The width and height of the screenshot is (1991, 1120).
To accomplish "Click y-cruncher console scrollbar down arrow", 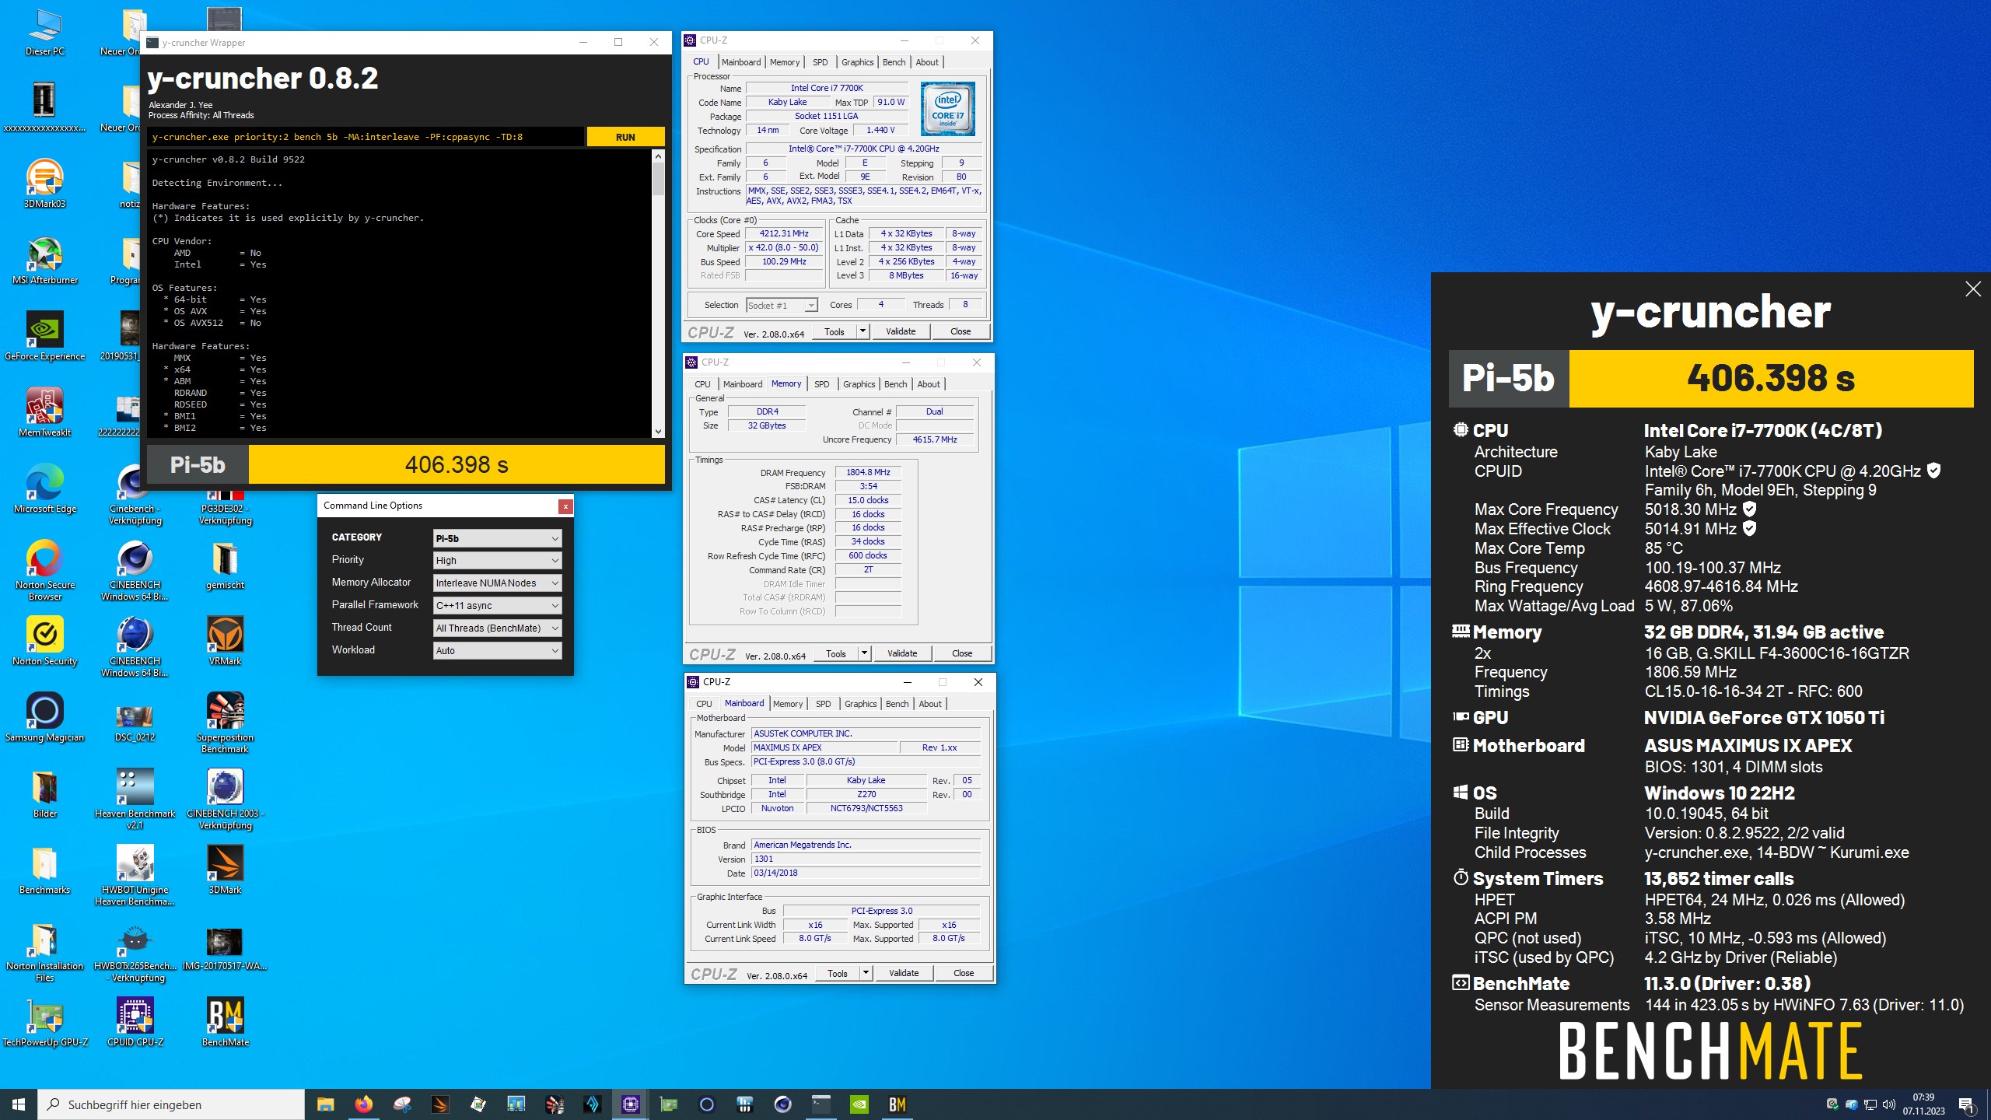I will 658,432.
